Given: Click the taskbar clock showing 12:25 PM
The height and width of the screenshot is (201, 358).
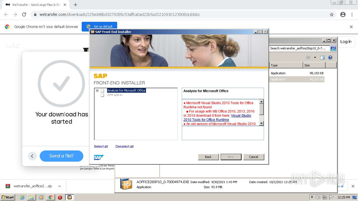Looking at the screenshot, I should point(344,197).
